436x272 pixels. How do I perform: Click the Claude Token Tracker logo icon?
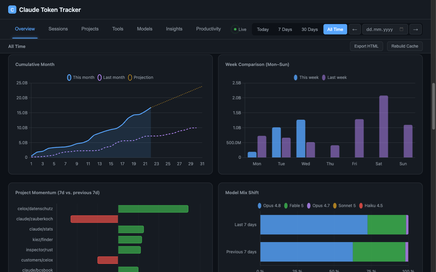click(12, 10)
